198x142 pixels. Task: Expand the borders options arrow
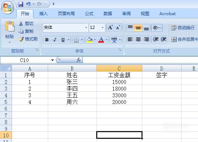[82, 40]
